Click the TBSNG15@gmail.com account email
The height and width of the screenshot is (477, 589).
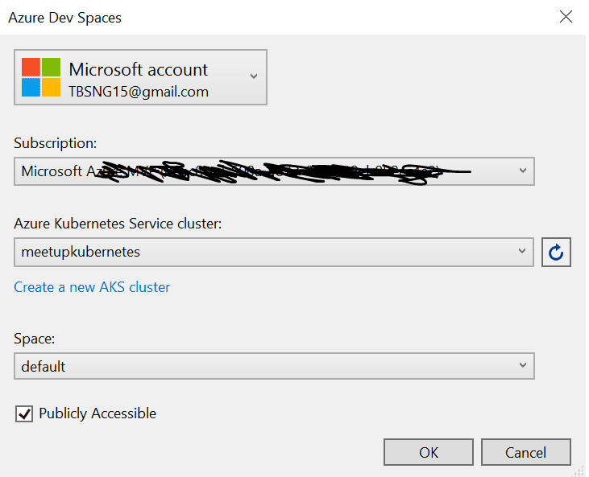click(139, 92)
